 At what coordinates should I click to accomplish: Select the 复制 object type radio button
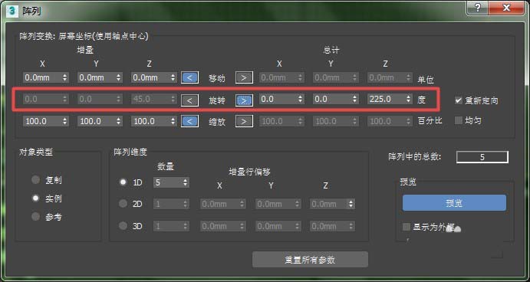[35, 179]
